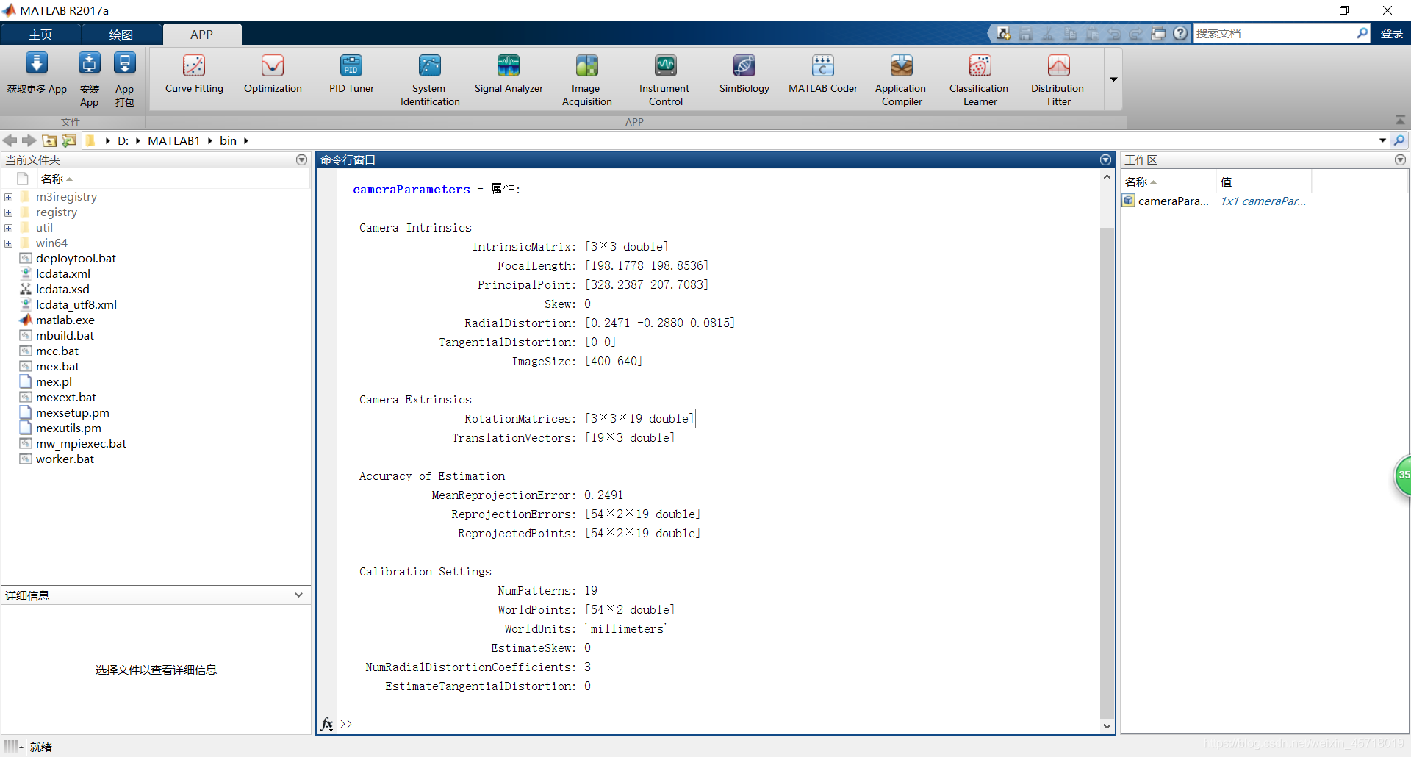Screen dimensions: 1411x757
Task: Go back with the left arrow navigation icon
Action: (x=10, y=140)
